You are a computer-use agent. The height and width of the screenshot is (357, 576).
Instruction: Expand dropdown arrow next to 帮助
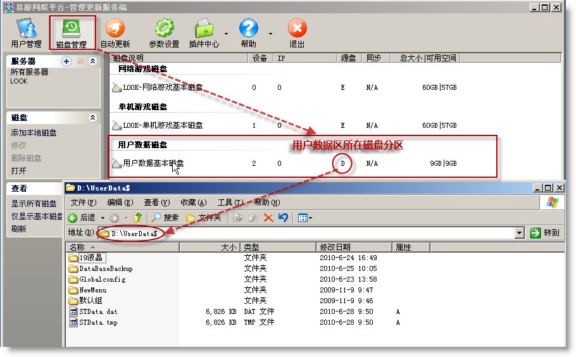[x=271, y=34]
